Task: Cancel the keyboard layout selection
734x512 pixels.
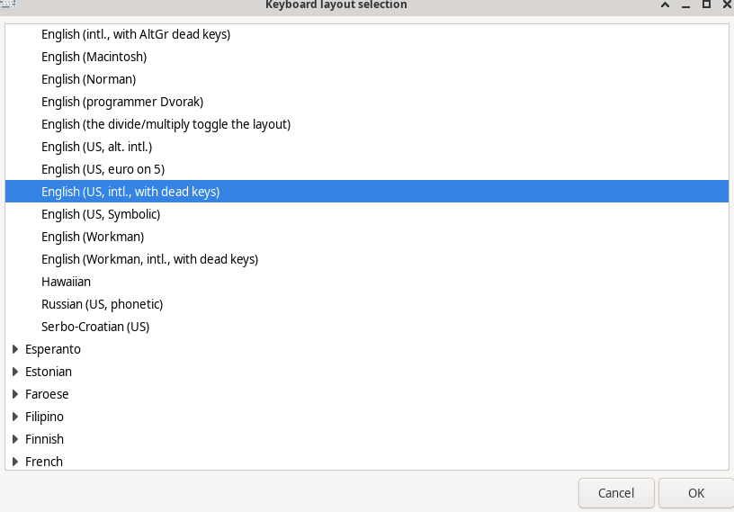Action: (x=616, y=493)
